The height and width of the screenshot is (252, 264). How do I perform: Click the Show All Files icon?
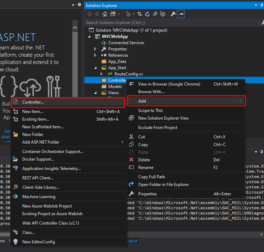[x=163, y=14]
